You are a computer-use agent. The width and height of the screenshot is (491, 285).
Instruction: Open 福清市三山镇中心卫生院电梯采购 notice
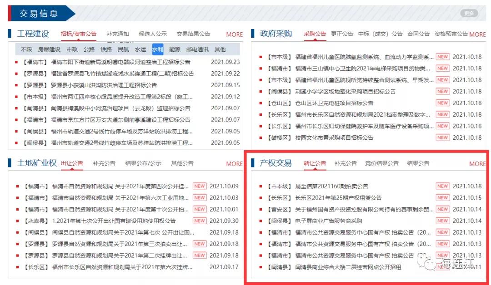[363, 69]
